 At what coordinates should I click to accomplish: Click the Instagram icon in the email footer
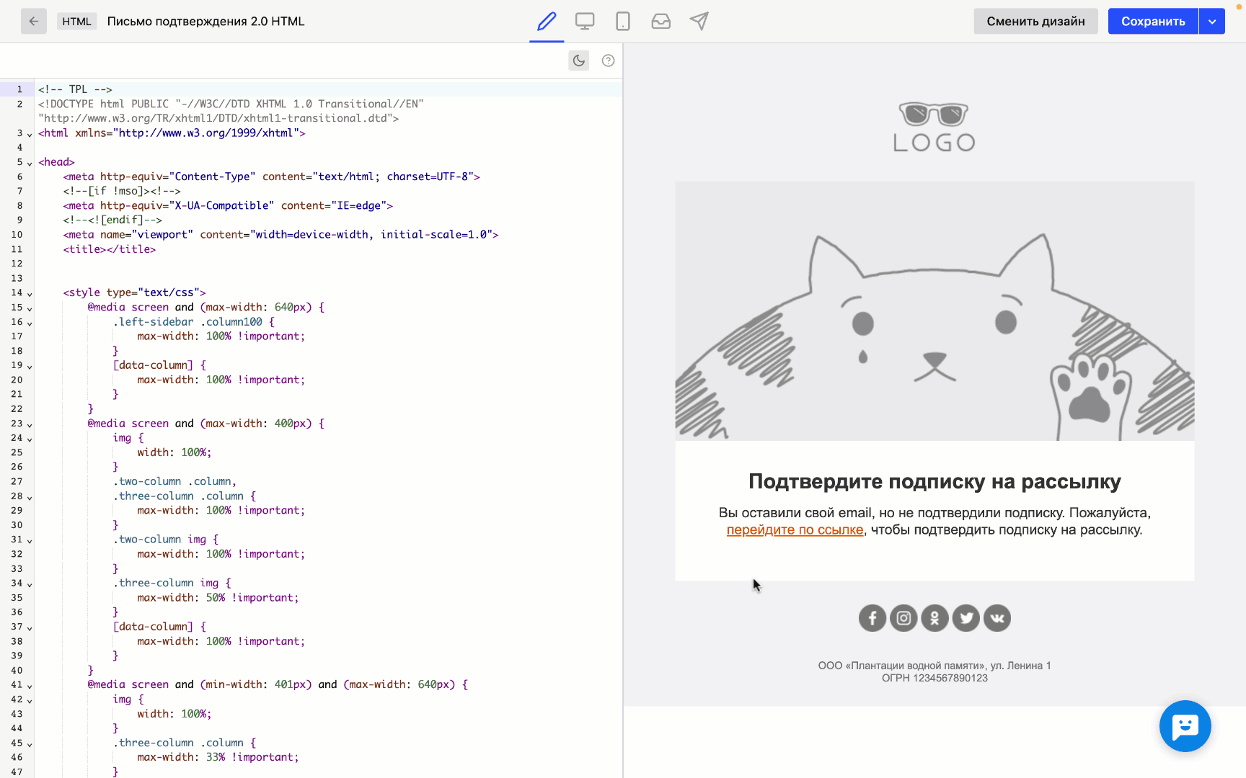pos(903,617)
